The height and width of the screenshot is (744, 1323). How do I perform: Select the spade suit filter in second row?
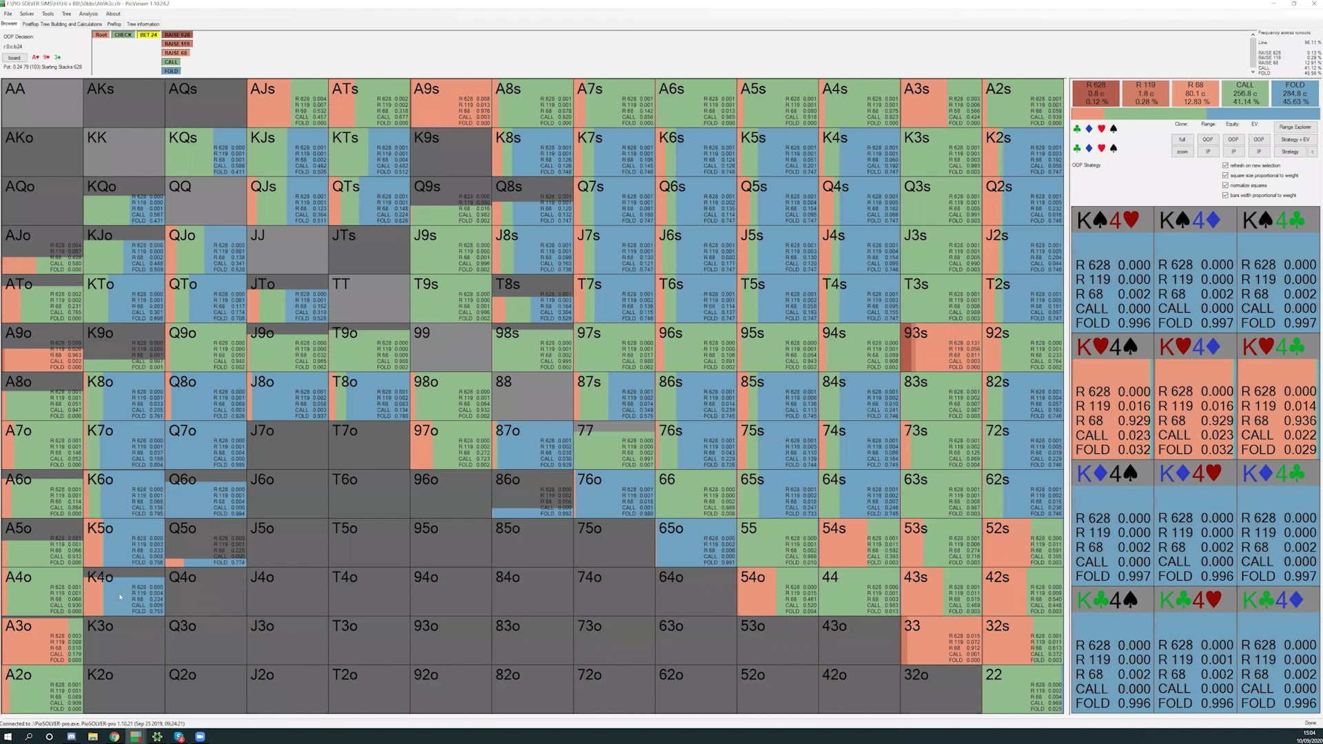(1113, 148)
